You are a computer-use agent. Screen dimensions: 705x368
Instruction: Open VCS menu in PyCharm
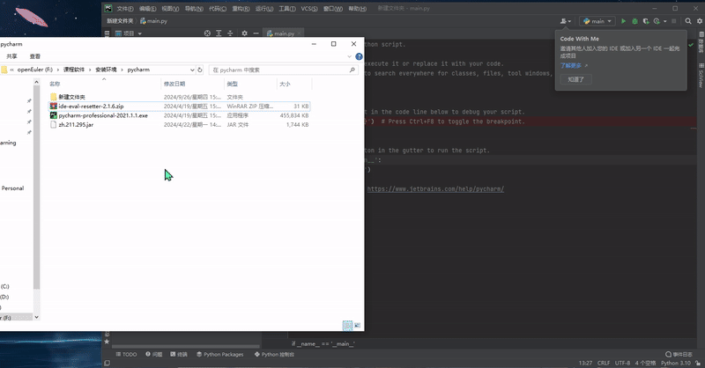[x=309, y=9]
